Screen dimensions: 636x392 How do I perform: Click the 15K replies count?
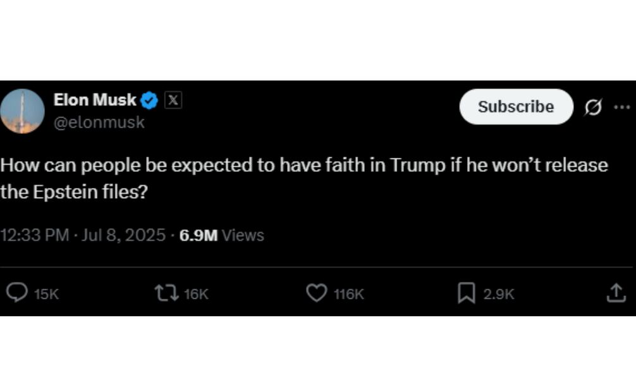[x=46, y=294]
